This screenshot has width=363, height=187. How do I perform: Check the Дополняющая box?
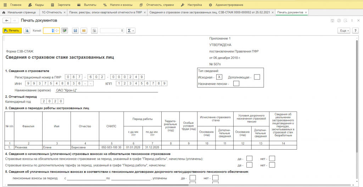(x=257, y=77)
